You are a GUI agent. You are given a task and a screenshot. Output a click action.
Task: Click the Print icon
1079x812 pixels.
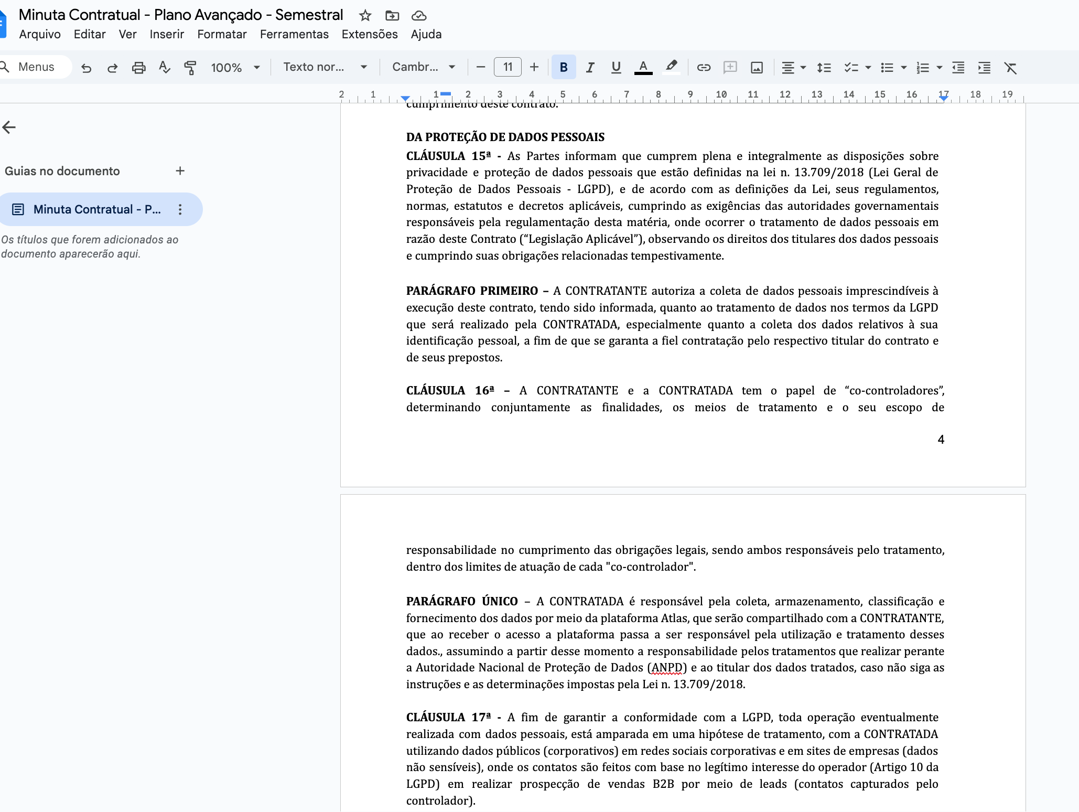138,68
